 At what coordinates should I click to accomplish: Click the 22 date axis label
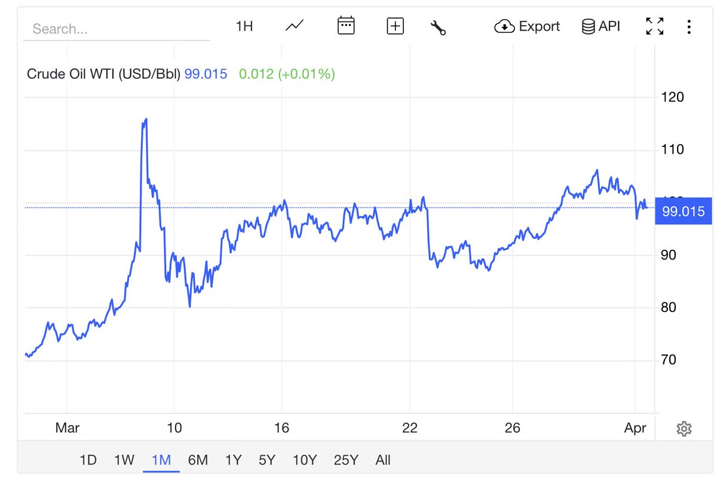pyautogui.click(x=410, y=428)
